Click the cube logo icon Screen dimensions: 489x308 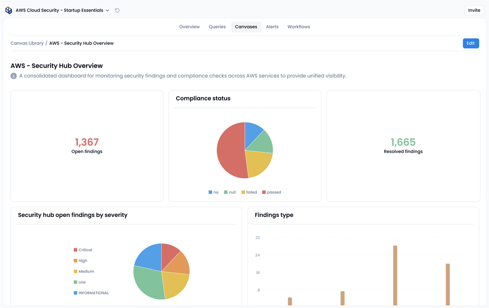(x=9, y=10)
